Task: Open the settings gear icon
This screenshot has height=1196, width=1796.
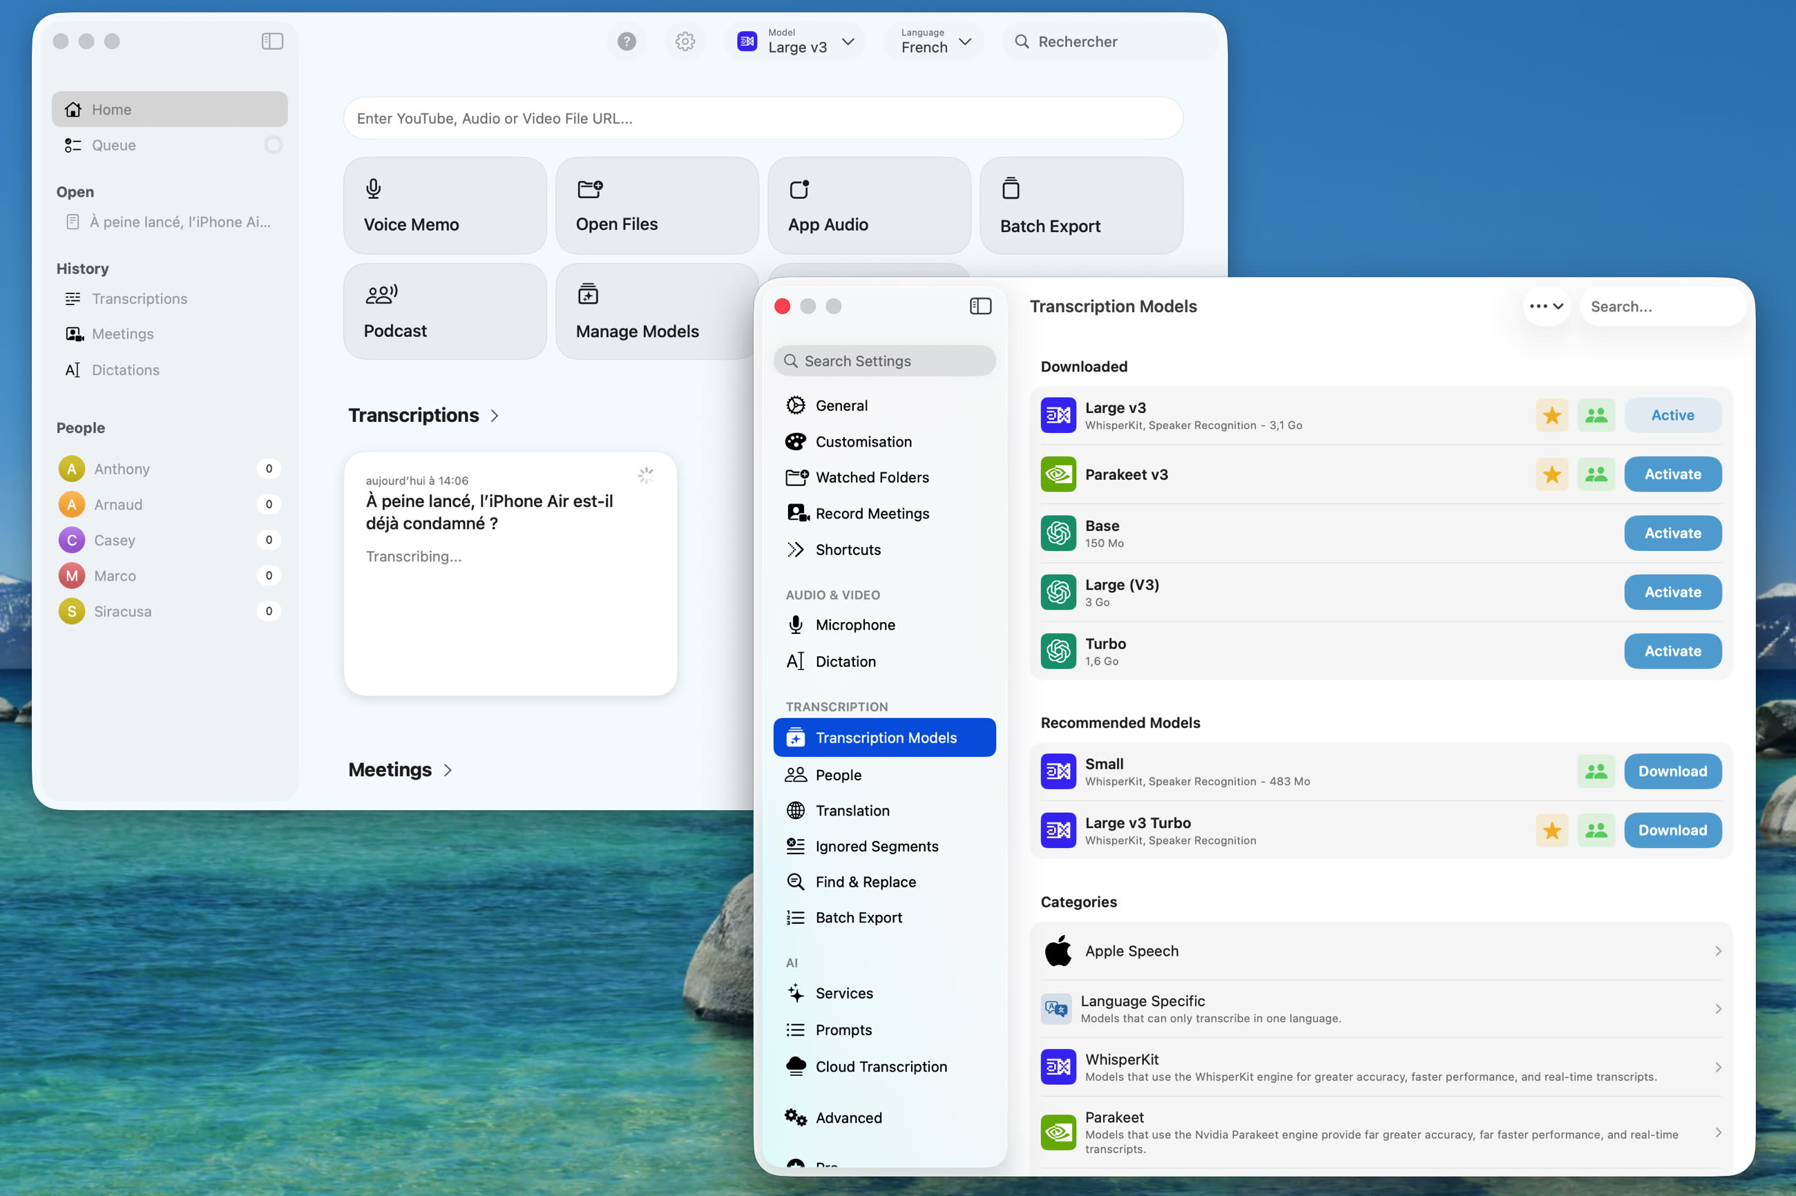Action: coord(685,41)
